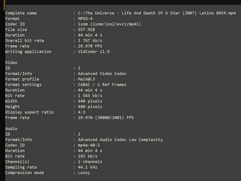Screen dimensions: 241x181
Task: Click the 'VidCoder 11.9' writing application value
Action: pos(94,51)
